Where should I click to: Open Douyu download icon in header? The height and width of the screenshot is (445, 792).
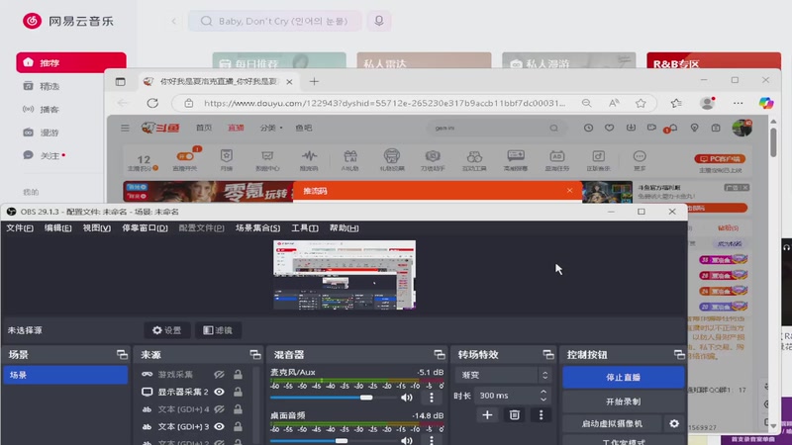pos(631,129)
